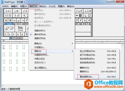Select the decimal tab stop marker
This screenshot has width=125, height=91.
[22, 38]
